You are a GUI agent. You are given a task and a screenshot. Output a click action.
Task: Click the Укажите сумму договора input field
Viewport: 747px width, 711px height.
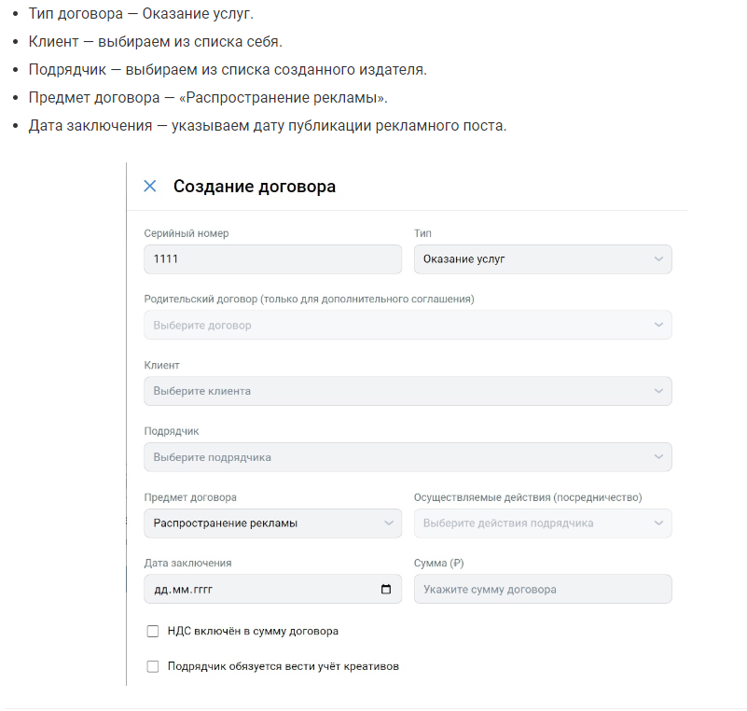coord(543,590)
